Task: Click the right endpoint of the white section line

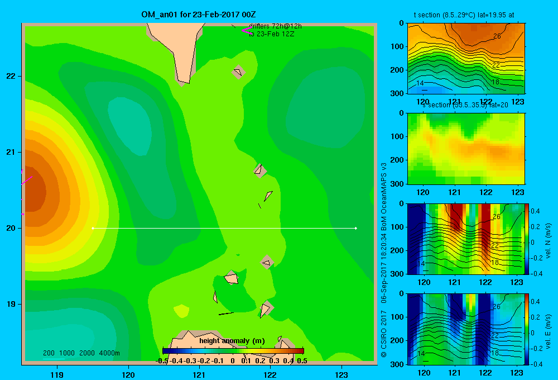Action: (356, 228)
